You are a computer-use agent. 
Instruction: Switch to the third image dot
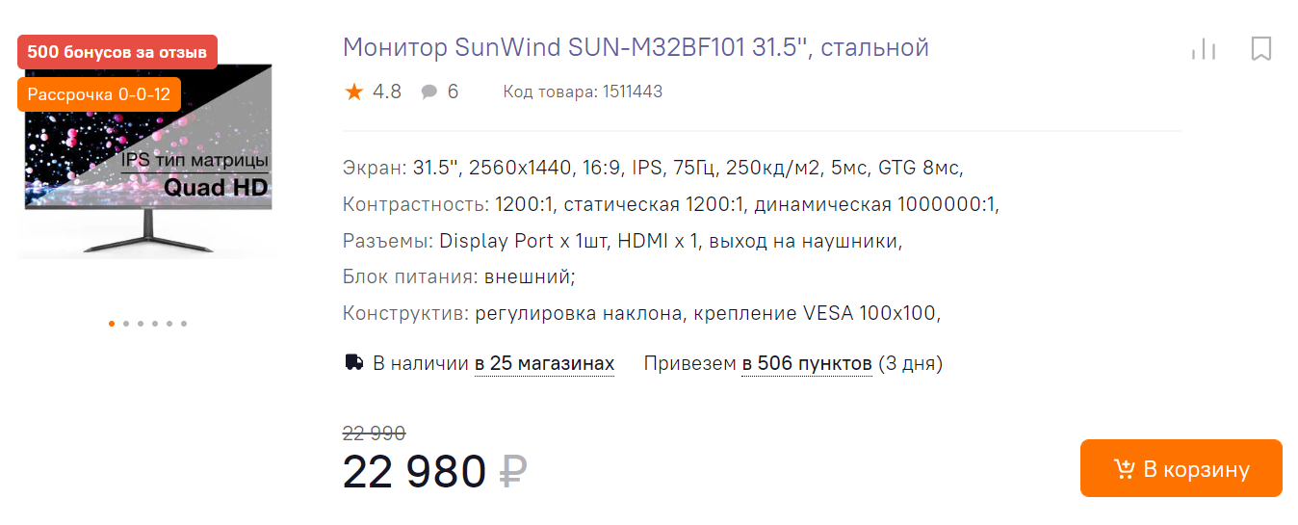click(x=141, y=324)
